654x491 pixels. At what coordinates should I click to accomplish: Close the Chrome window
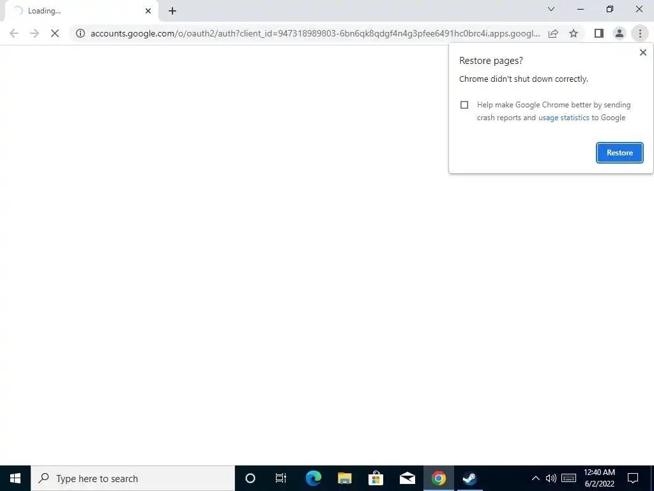(x=639, y=9)
